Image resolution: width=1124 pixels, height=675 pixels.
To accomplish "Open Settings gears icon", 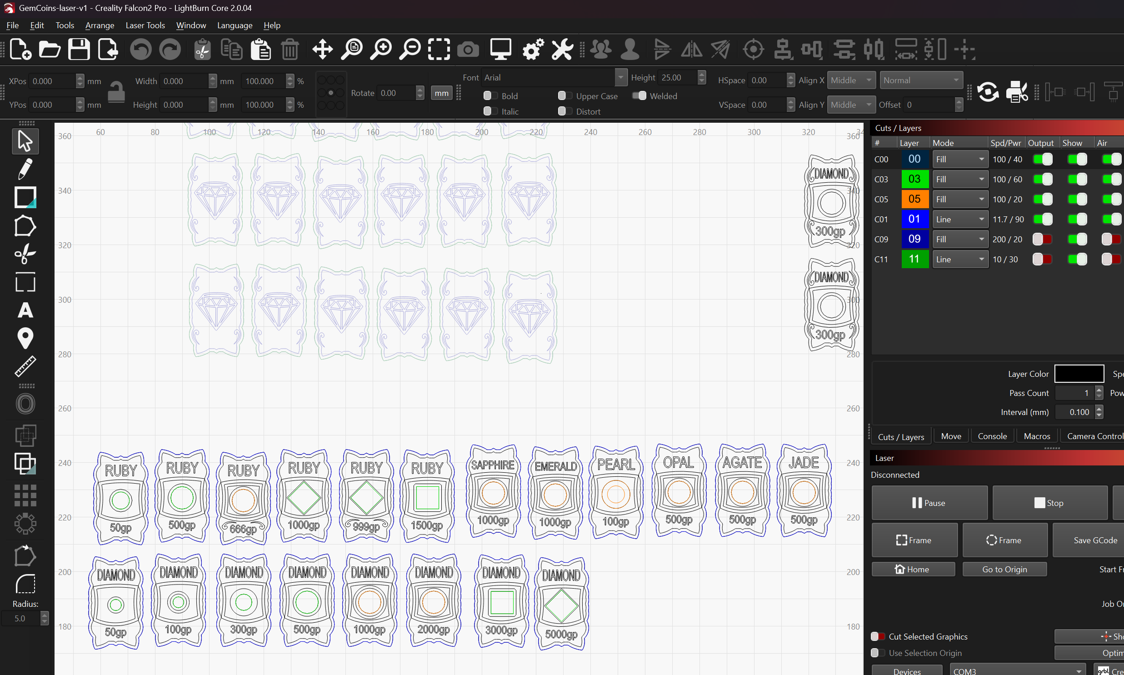I will click(533, 49).
